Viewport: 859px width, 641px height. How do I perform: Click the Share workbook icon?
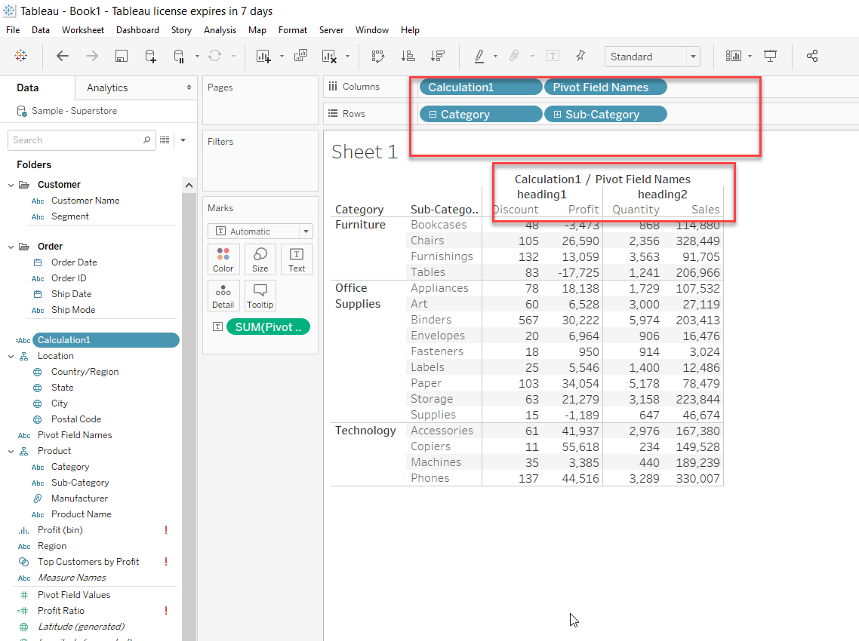click(812, 56)
